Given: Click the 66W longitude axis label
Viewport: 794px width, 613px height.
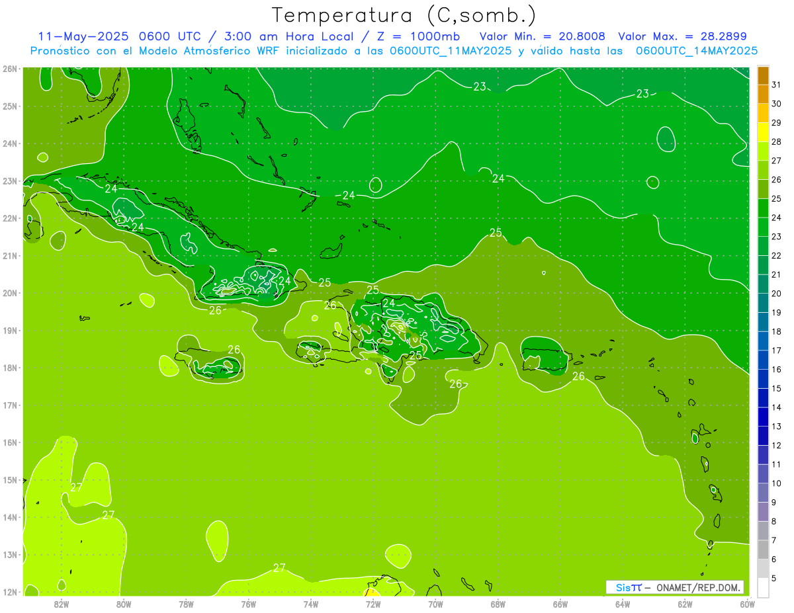Looking at the screenshot, I should (560, 604).
